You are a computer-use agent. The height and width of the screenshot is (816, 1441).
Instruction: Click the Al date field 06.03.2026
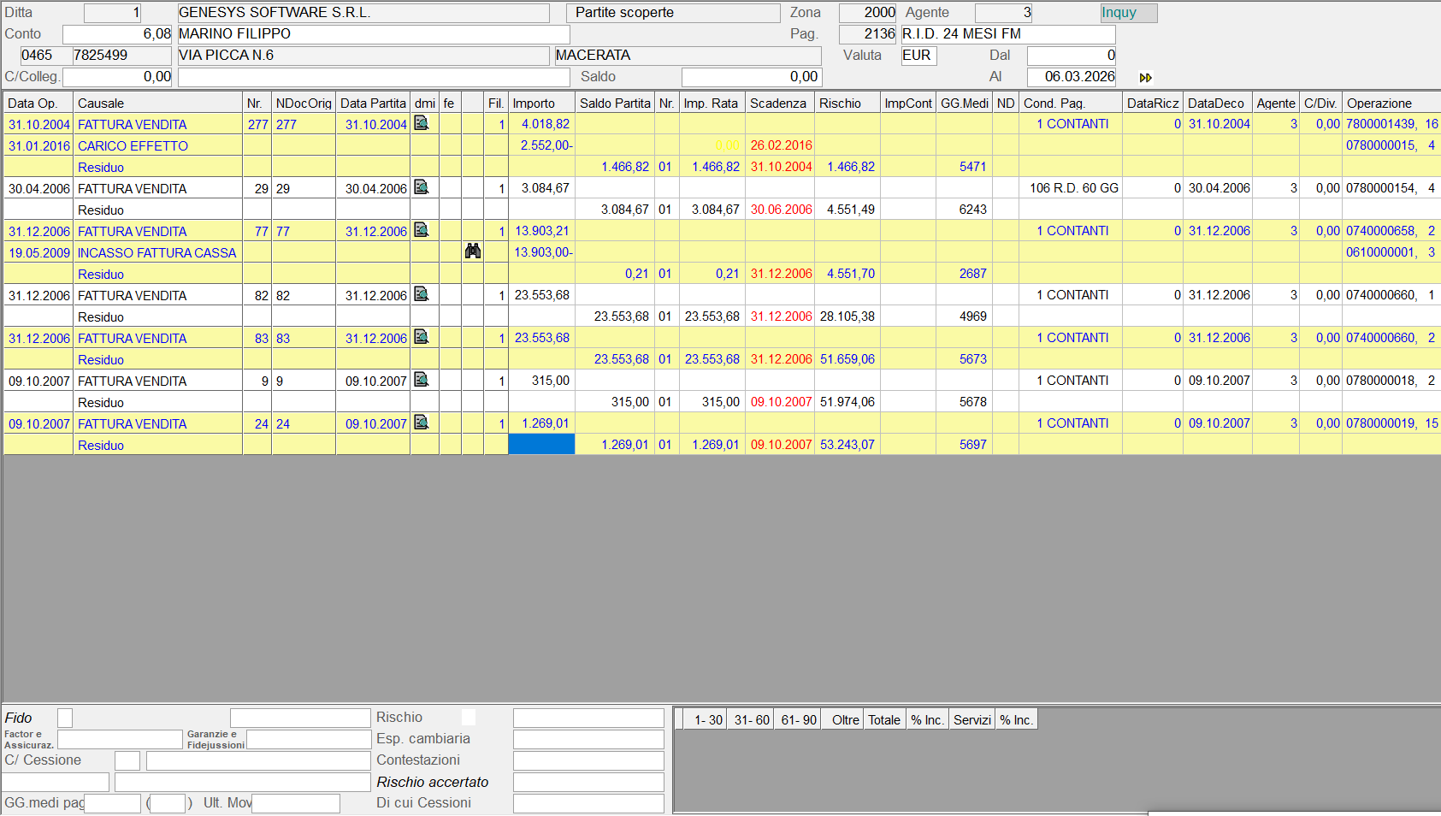[1072, 77]
